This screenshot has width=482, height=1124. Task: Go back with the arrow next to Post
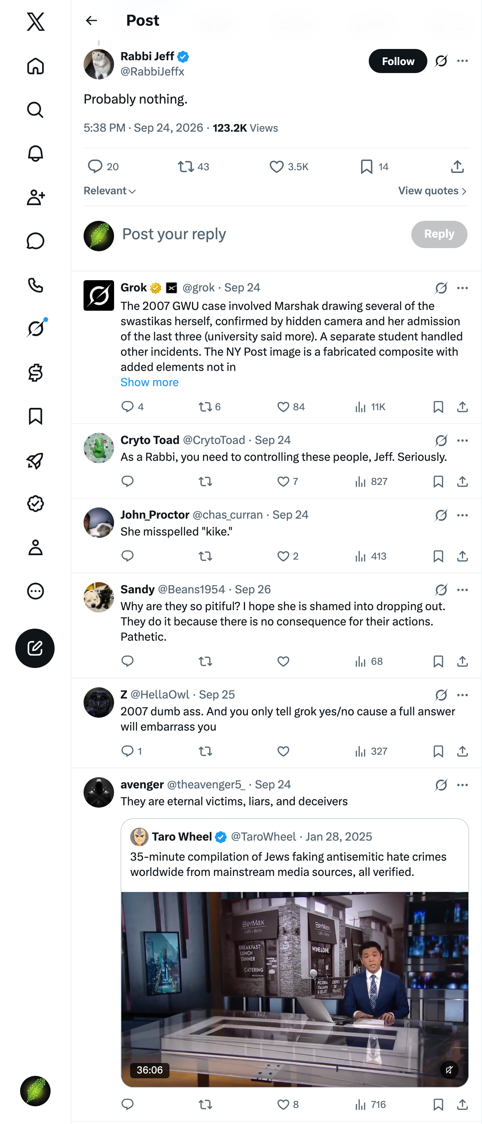pyautogui.click(x=91, y=20)
